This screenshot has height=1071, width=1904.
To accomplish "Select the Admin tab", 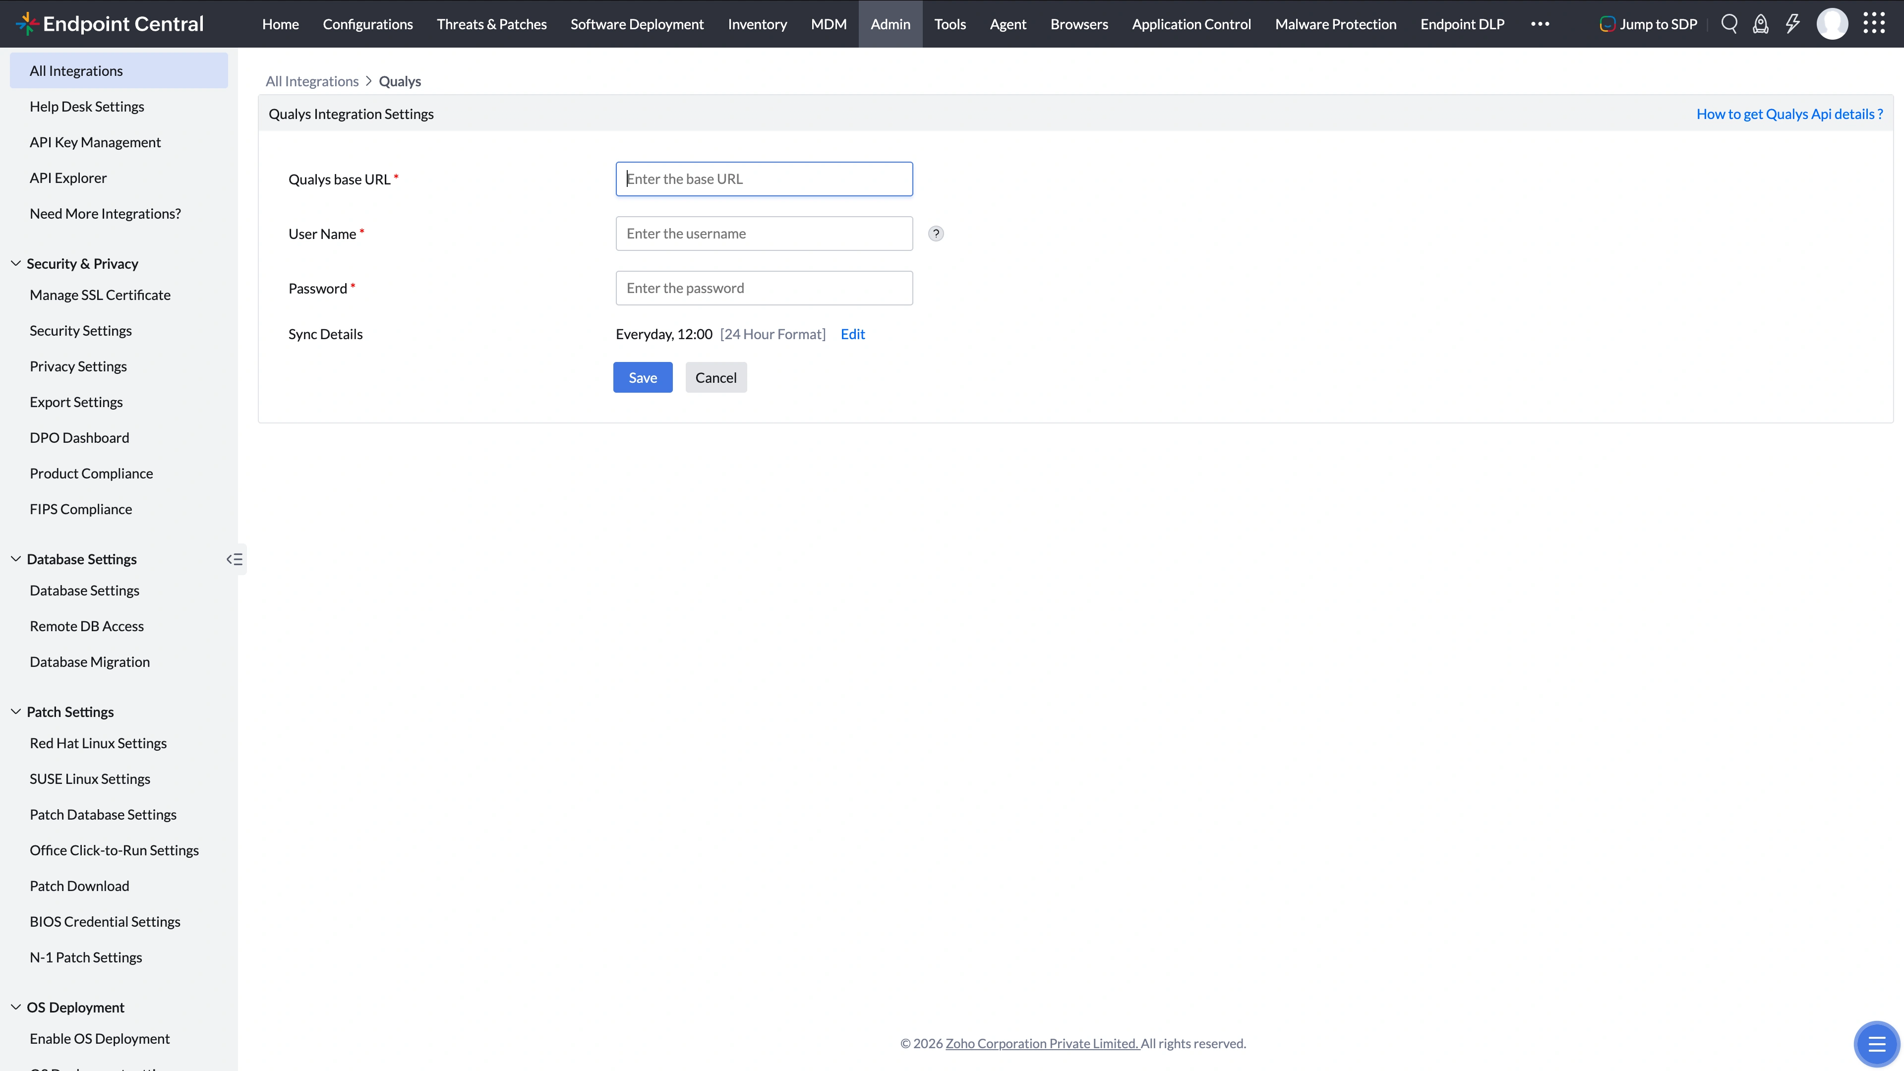I will [x=890, y=24].
